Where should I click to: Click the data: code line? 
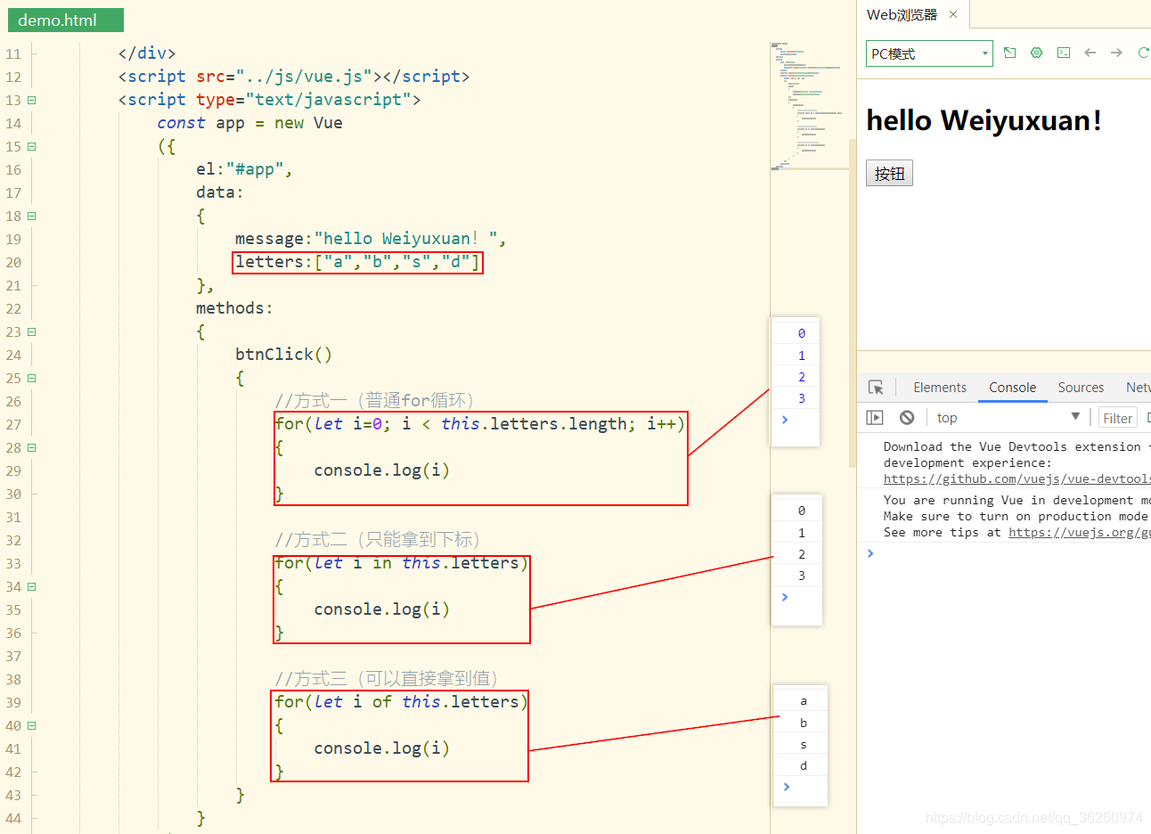point(220,192)
